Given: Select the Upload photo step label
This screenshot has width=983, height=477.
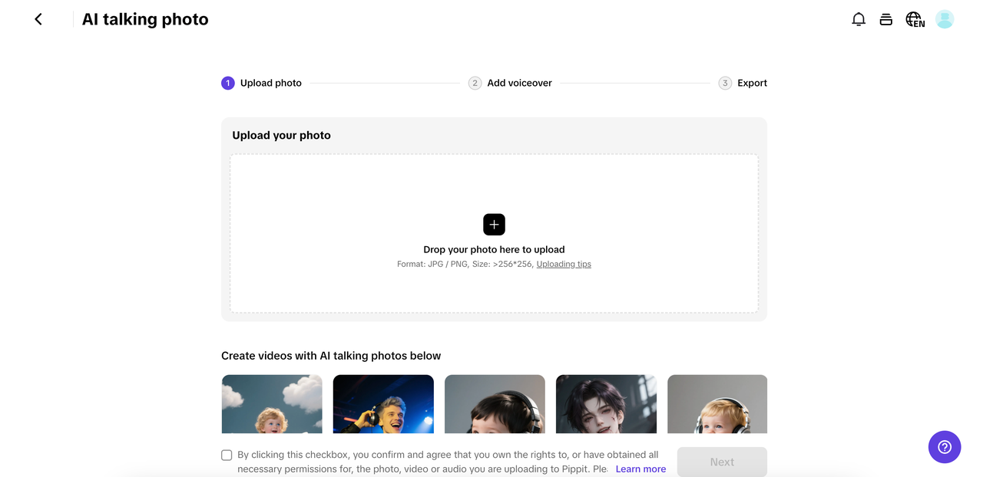Looking at the screenshot, I should tap(270, 83).
